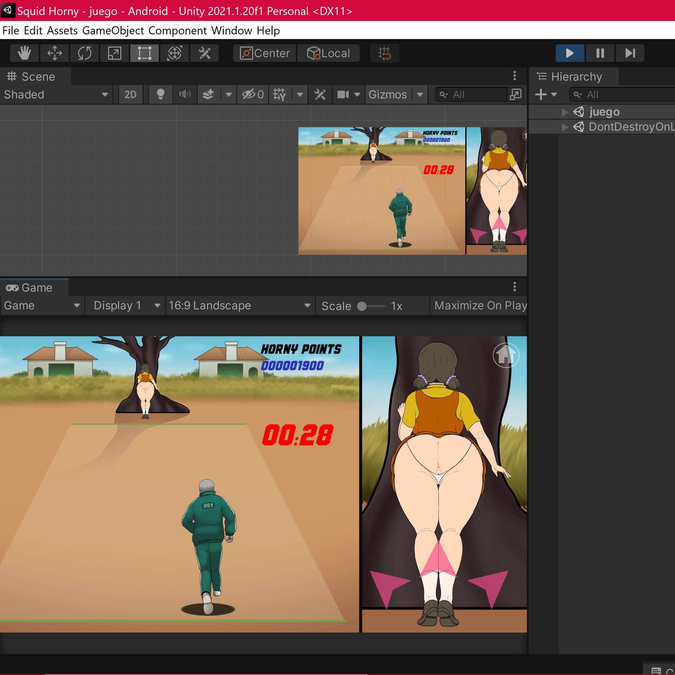
Task: Toggle 2D scene view mode
Action: tap(130, 95)
